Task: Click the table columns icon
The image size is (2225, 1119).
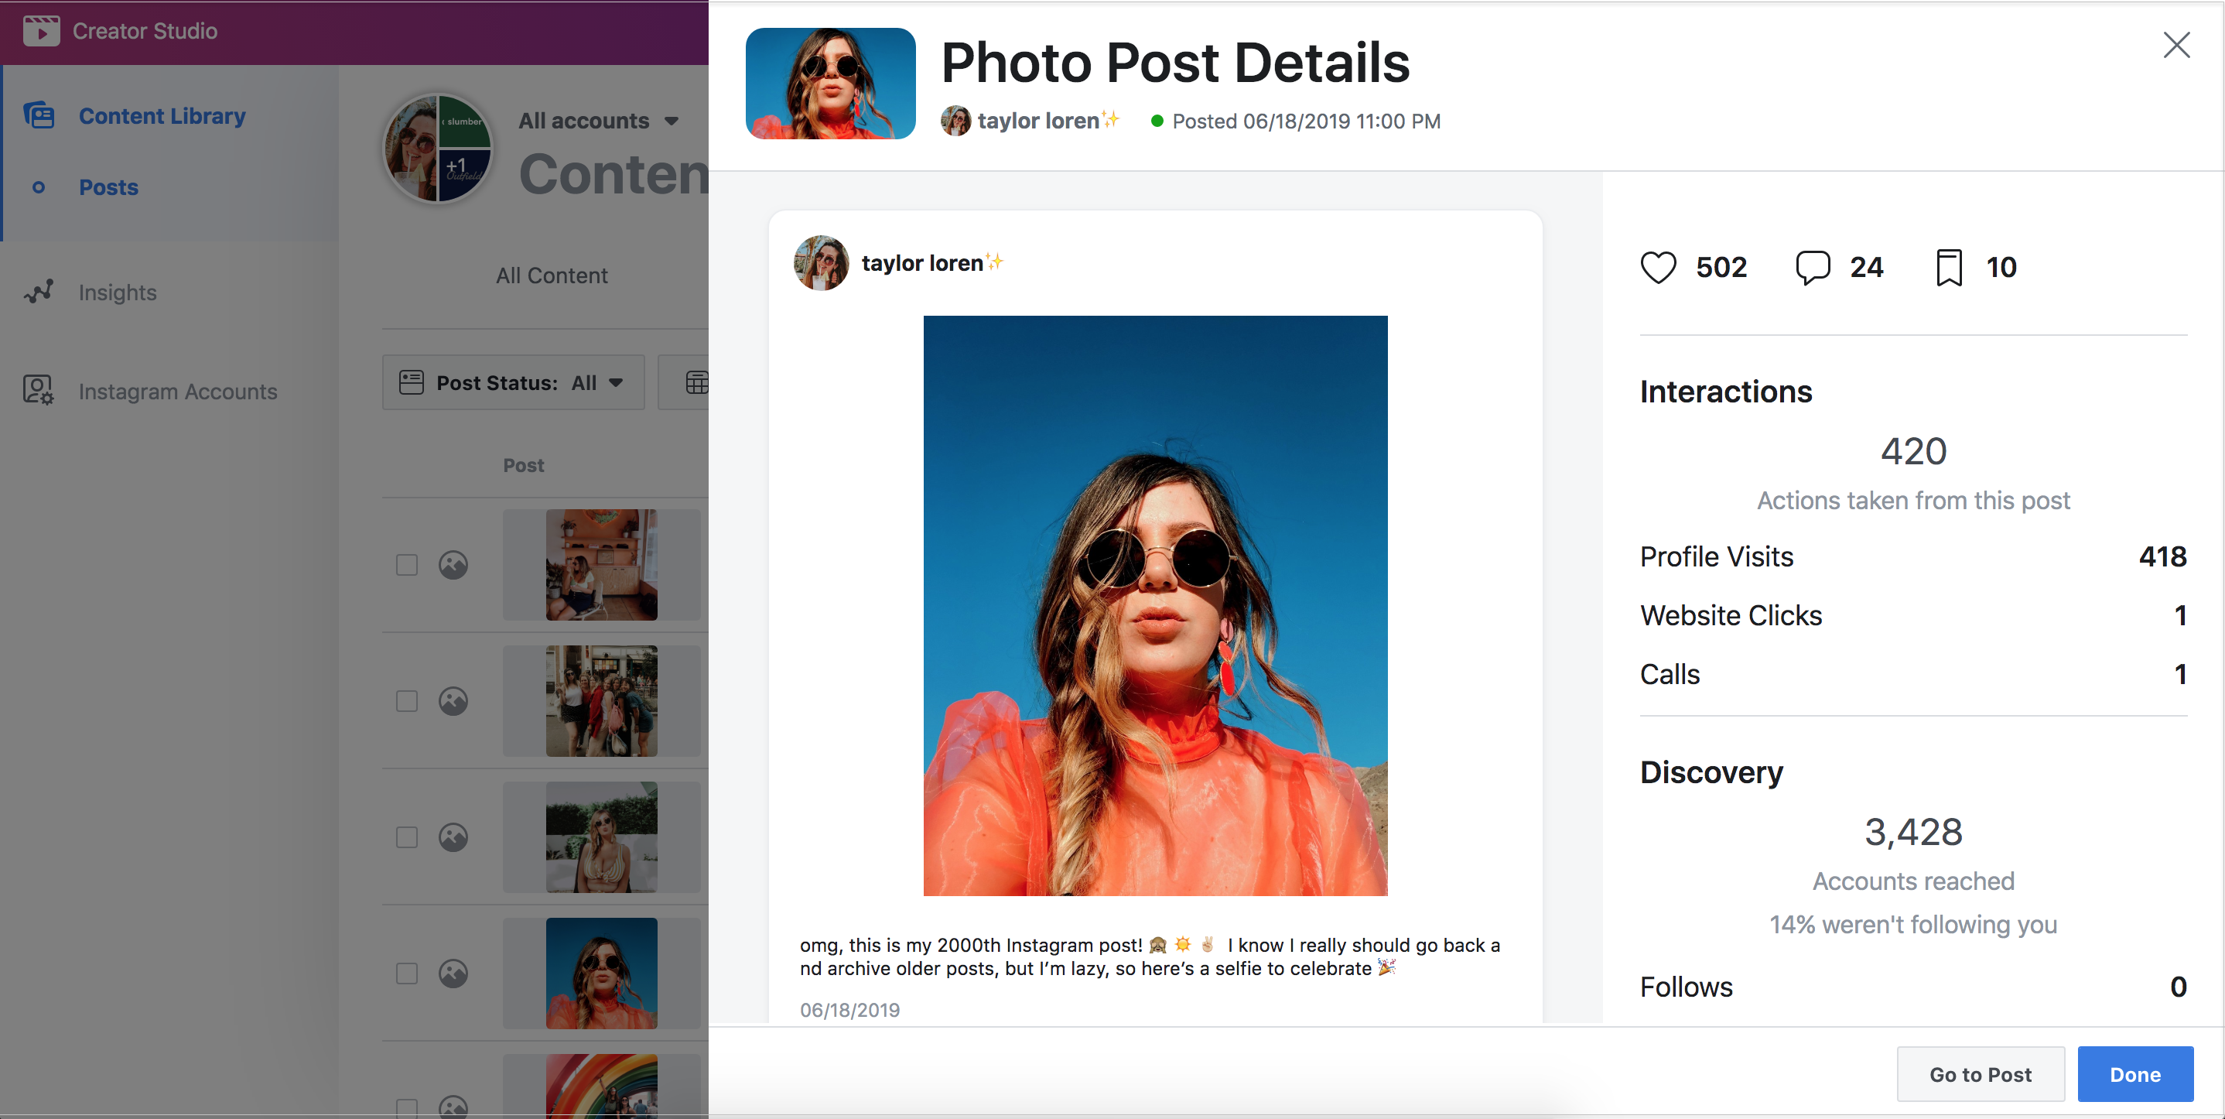Action: point(696,382)
